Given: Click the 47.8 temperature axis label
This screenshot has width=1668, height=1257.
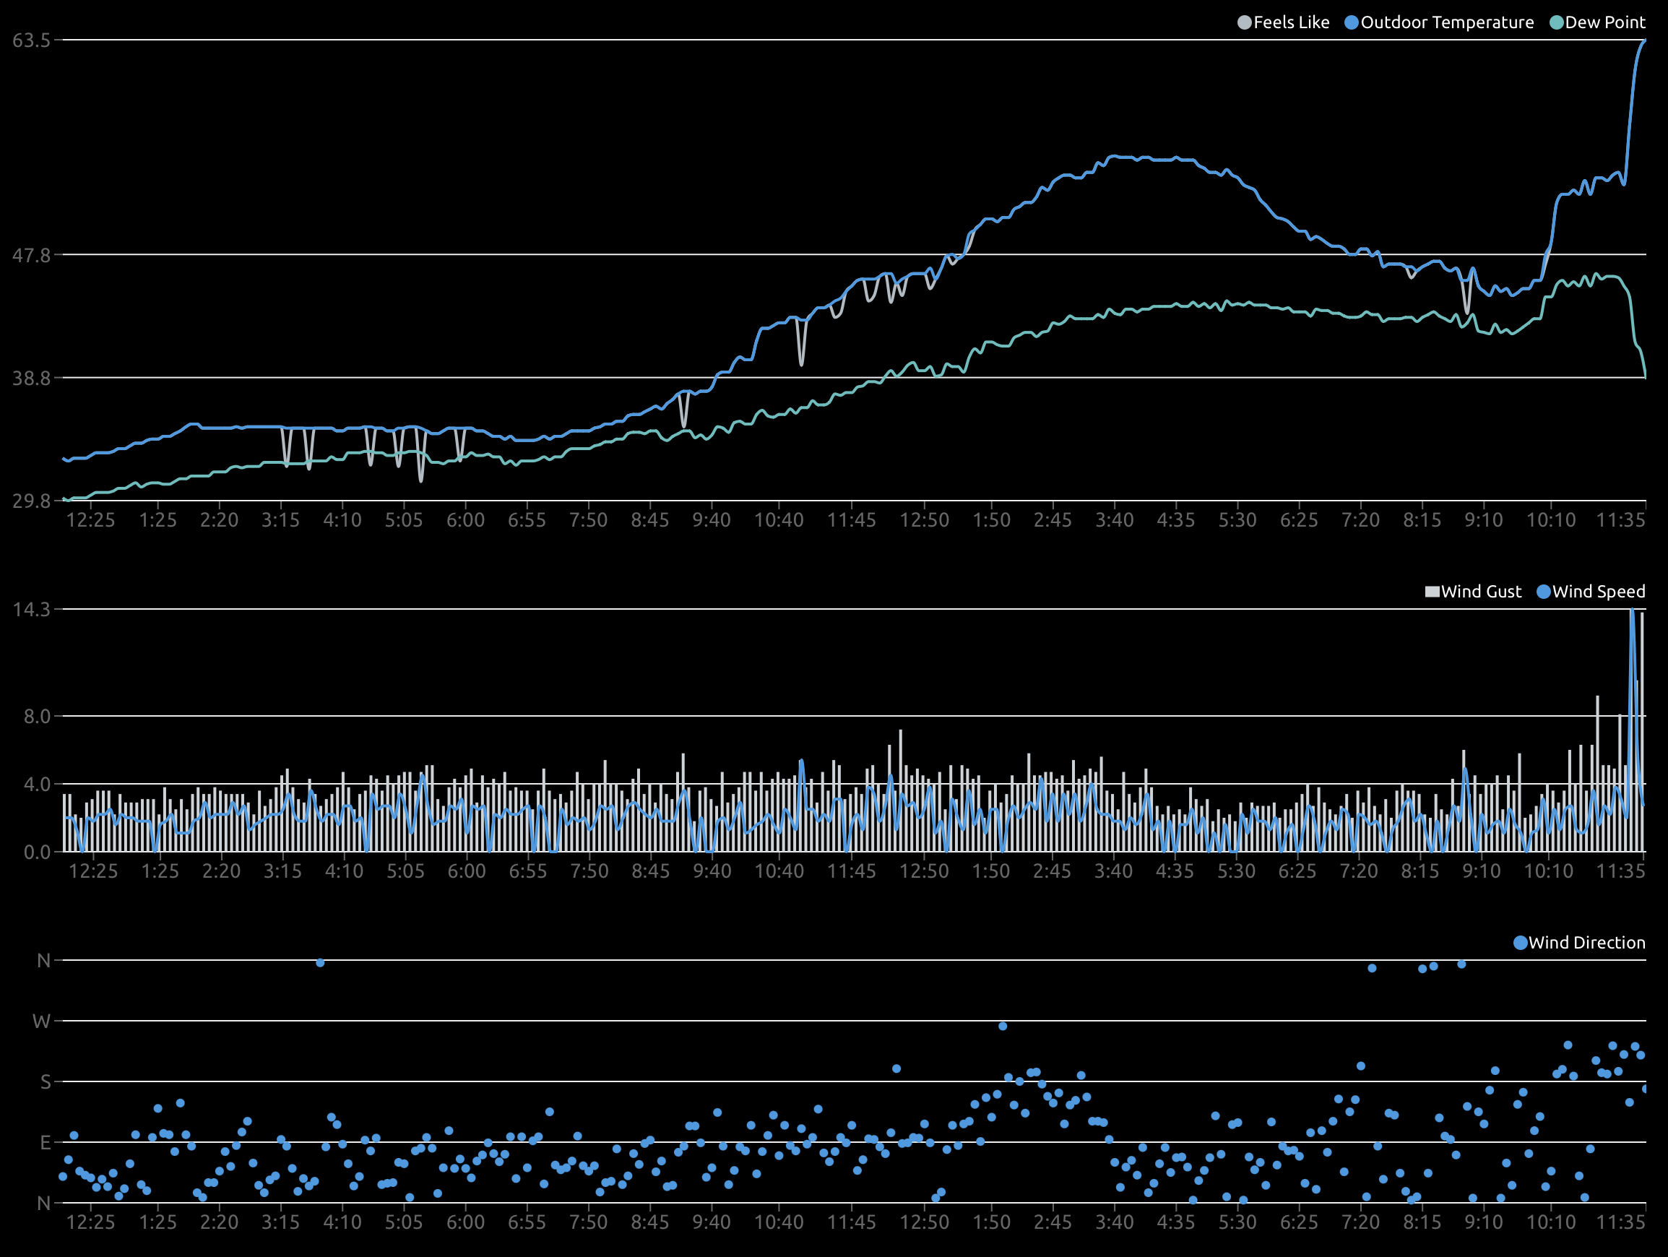Looking at the screenshot, I should 32,256.
